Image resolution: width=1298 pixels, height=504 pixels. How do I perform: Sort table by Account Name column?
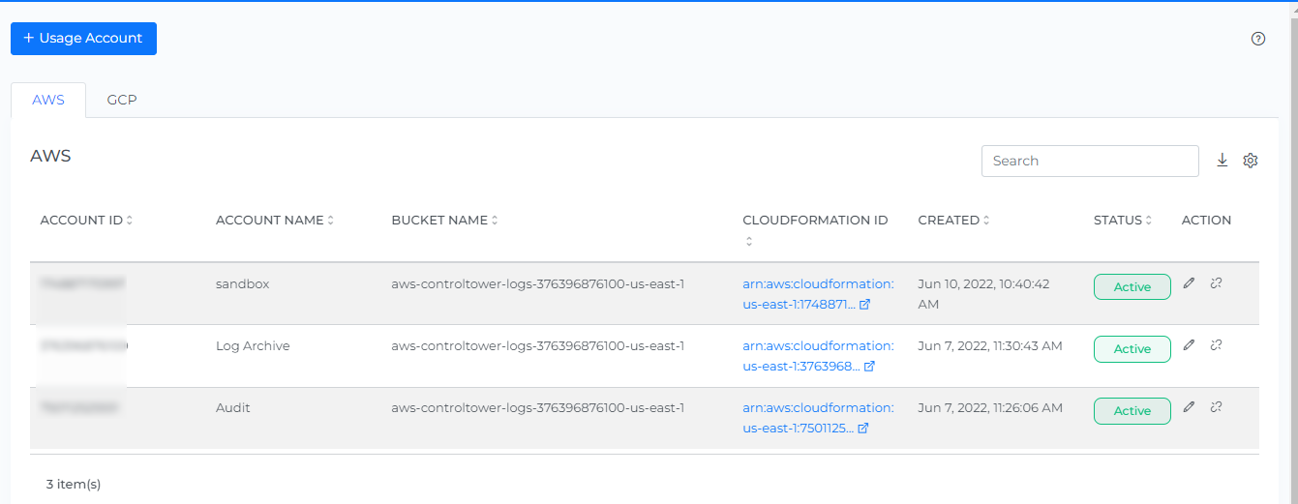coord(330,221)
